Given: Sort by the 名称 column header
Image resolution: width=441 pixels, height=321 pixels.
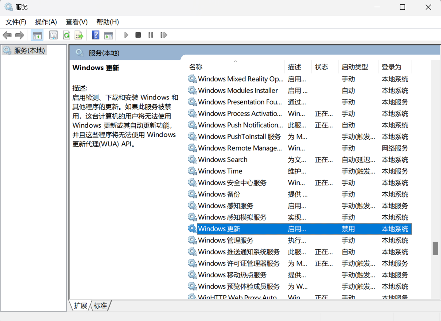Looking at the screenshot, I should (236, 67).
